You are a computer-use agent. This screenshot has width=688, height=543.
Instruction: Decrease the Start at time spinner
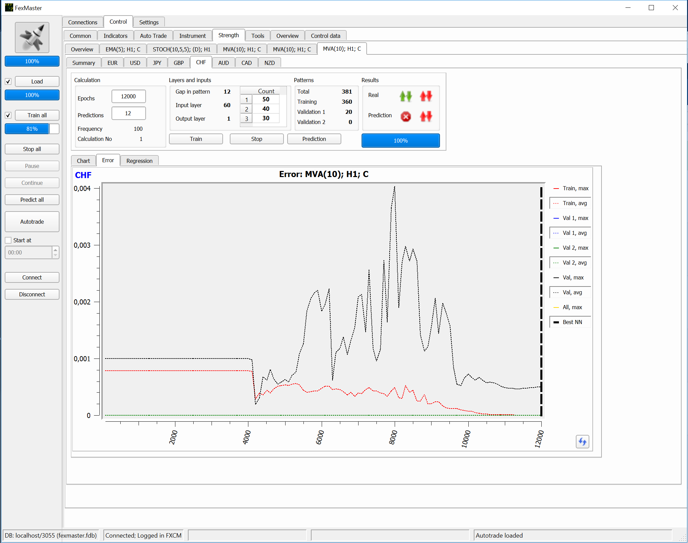click(55, 255)
